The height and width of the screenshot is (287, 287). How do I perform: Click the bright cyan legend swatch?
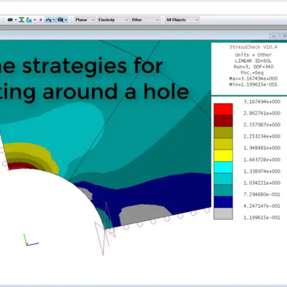[x=223, y=167]
